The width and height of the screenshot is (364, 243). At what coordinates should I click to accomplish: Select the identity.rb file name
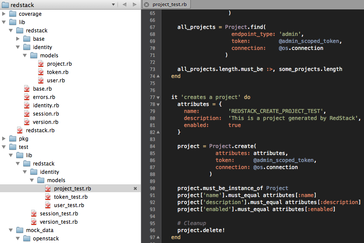[x=46, y=106]
